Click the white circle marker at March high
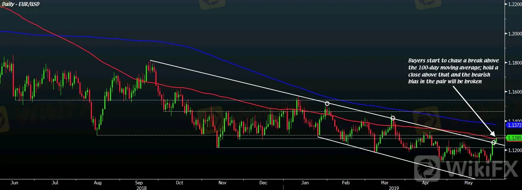This screenshot has height=190, width=522. 393,118
